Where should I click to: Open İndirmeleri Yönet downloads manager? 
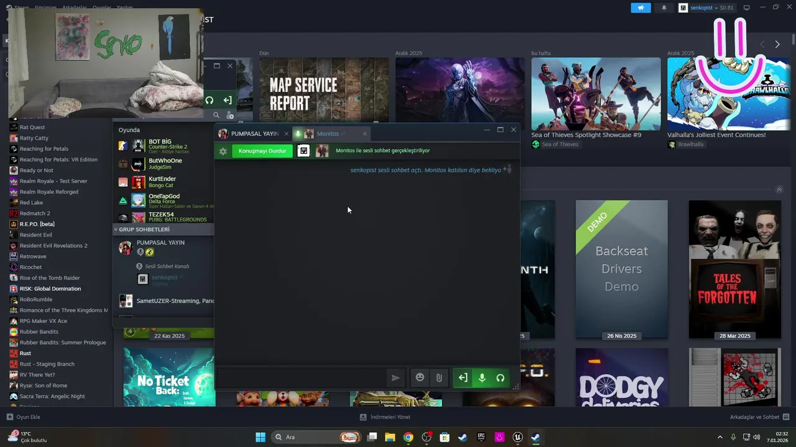(x=385, y=417)
